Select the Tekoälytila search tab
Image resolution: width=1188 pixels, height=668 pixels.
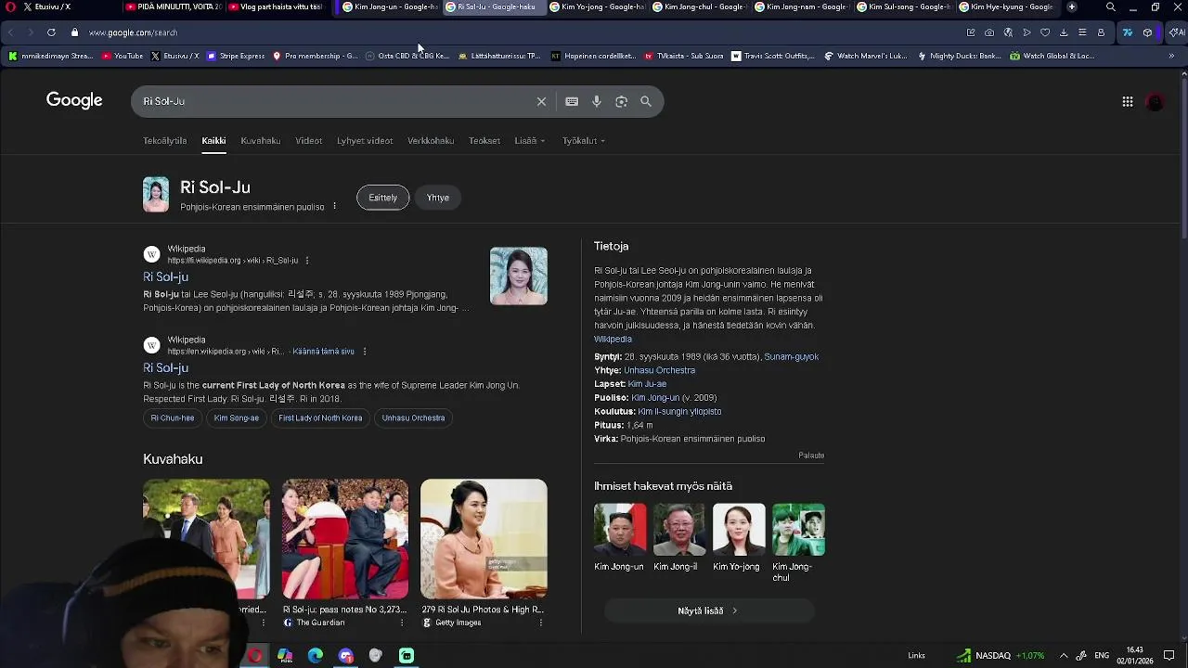click(165, 141)
